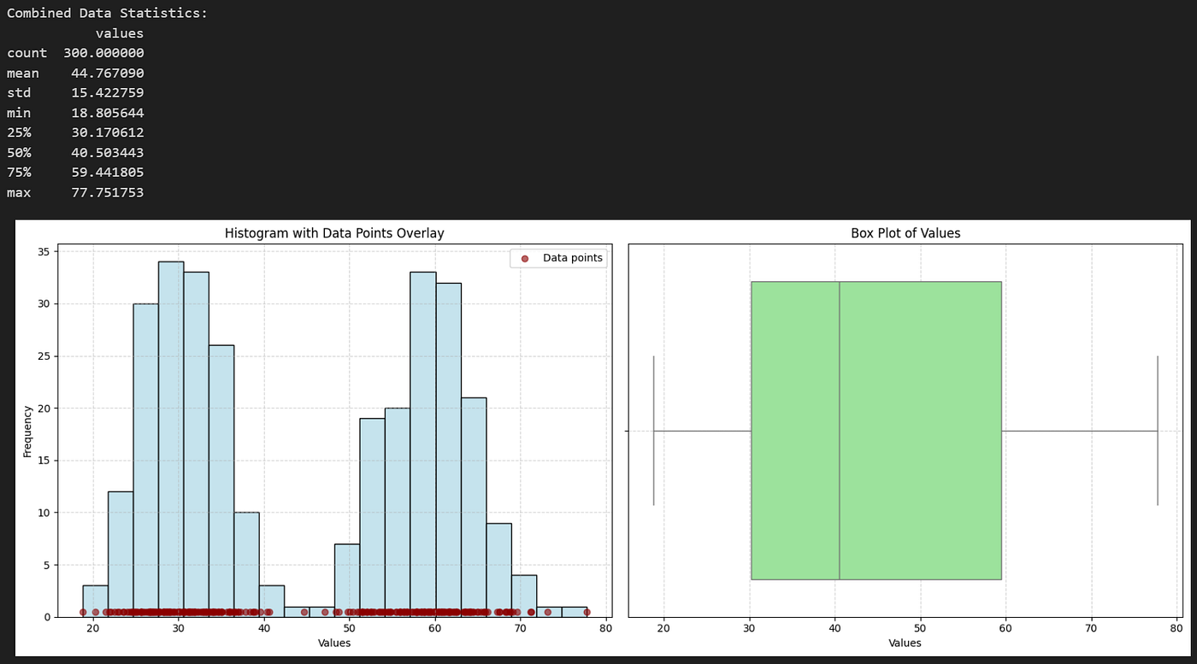Click the 'Values' x-axis label under the histogram
Image resolution: width=1197 pixels, height=664 pixels.
(x=333, y=643)
